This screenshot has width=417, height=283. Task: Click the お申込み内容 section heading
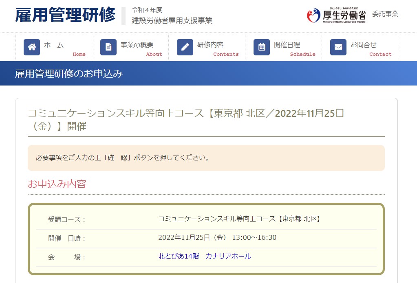[x=57, y=184]
